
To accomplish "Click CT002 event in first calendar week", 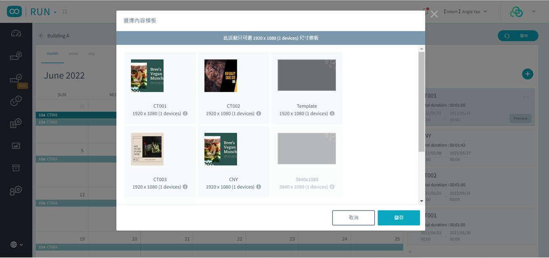I will 76,122.
